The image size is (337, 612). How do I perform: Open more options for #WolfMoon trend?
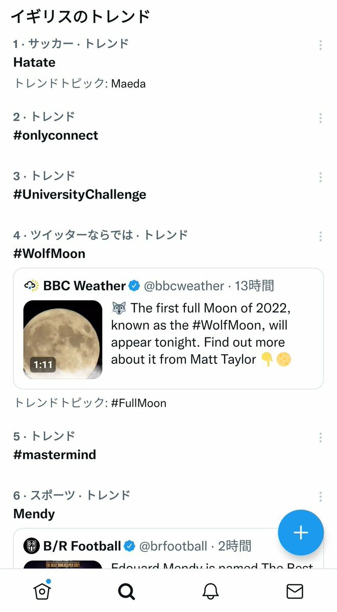[320, 236]
